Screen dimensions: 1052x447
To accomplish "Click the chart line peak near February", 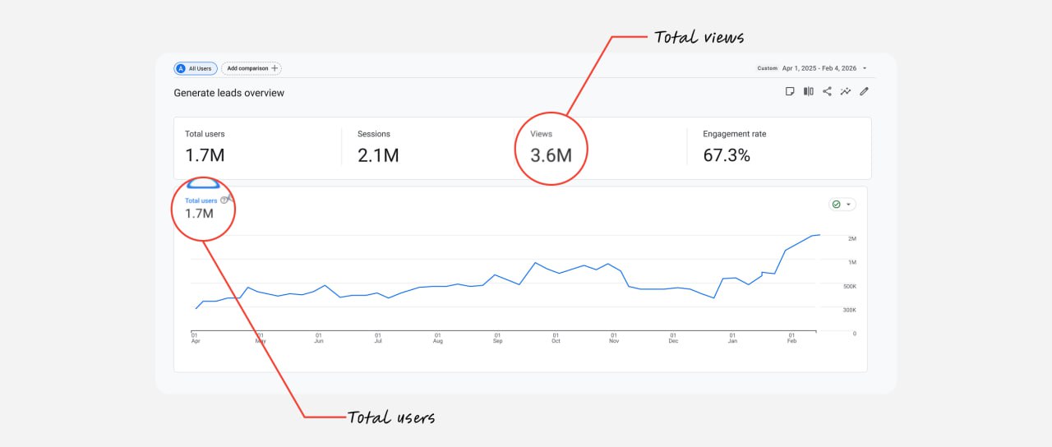I will point(819,235).
